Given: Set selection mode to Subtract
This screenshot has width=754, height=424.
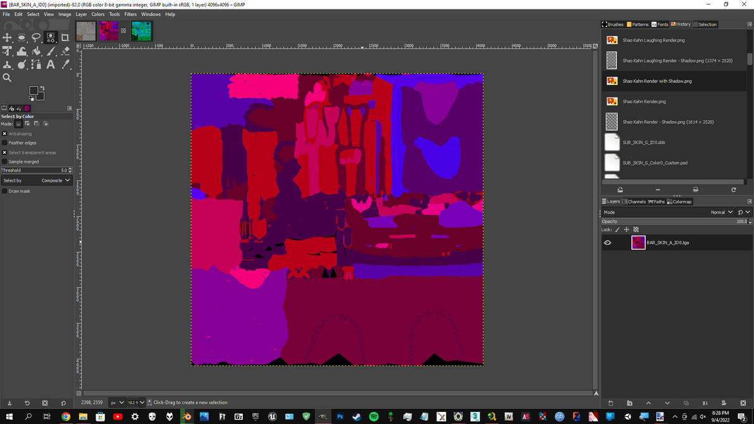Looking at the screenshot, I should point(37,124).
